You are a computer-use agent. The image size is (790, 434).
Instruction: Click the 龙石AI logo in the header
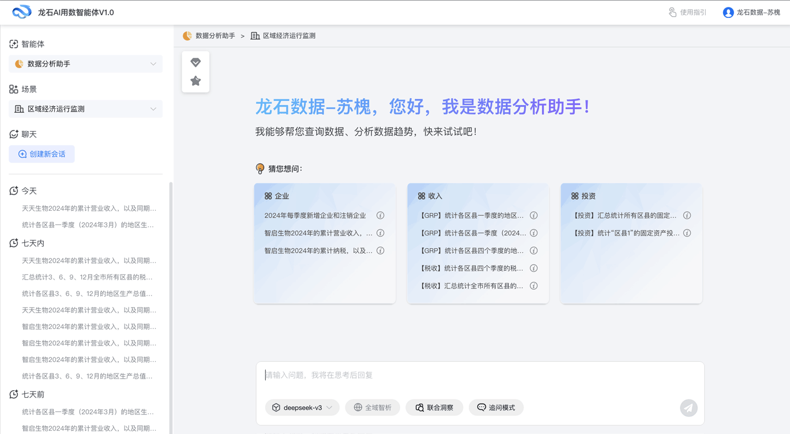pyautogui.click(x=21, y=12)
